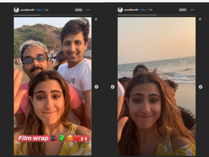Open profile avatar above the sea sunset story

(120, 10)
